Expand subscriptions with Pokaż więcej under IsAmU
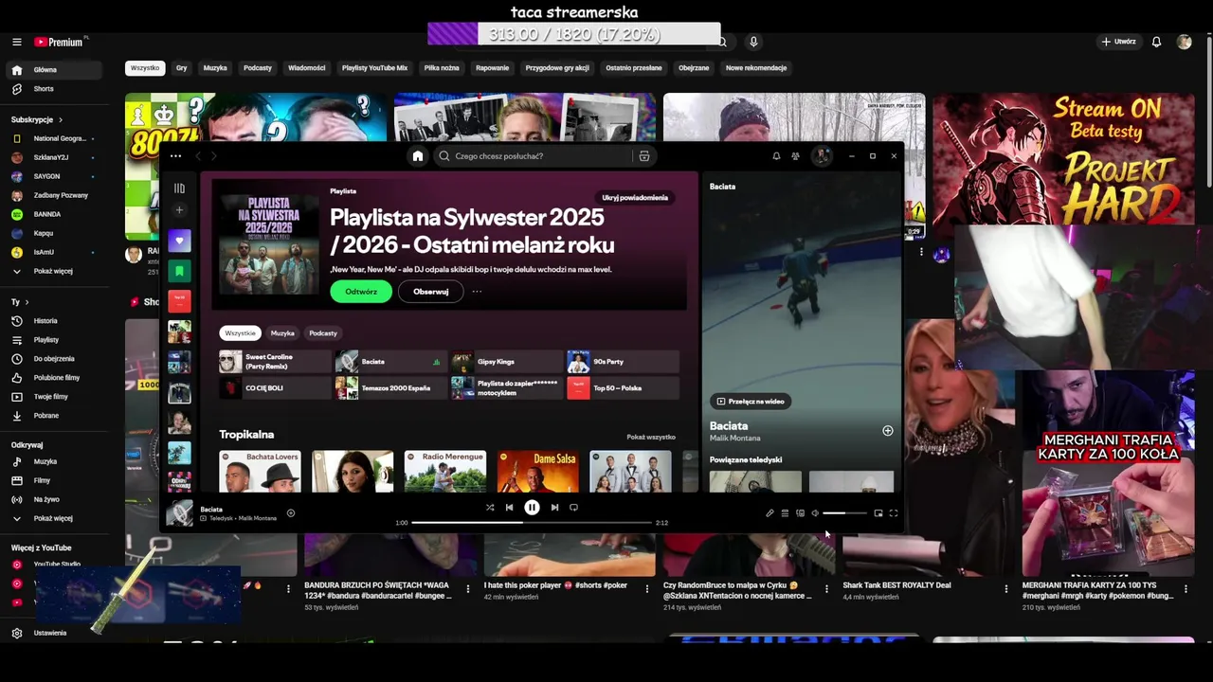Screen dimensions: 1213x682 pyautogui.click(x=55, y=271)
